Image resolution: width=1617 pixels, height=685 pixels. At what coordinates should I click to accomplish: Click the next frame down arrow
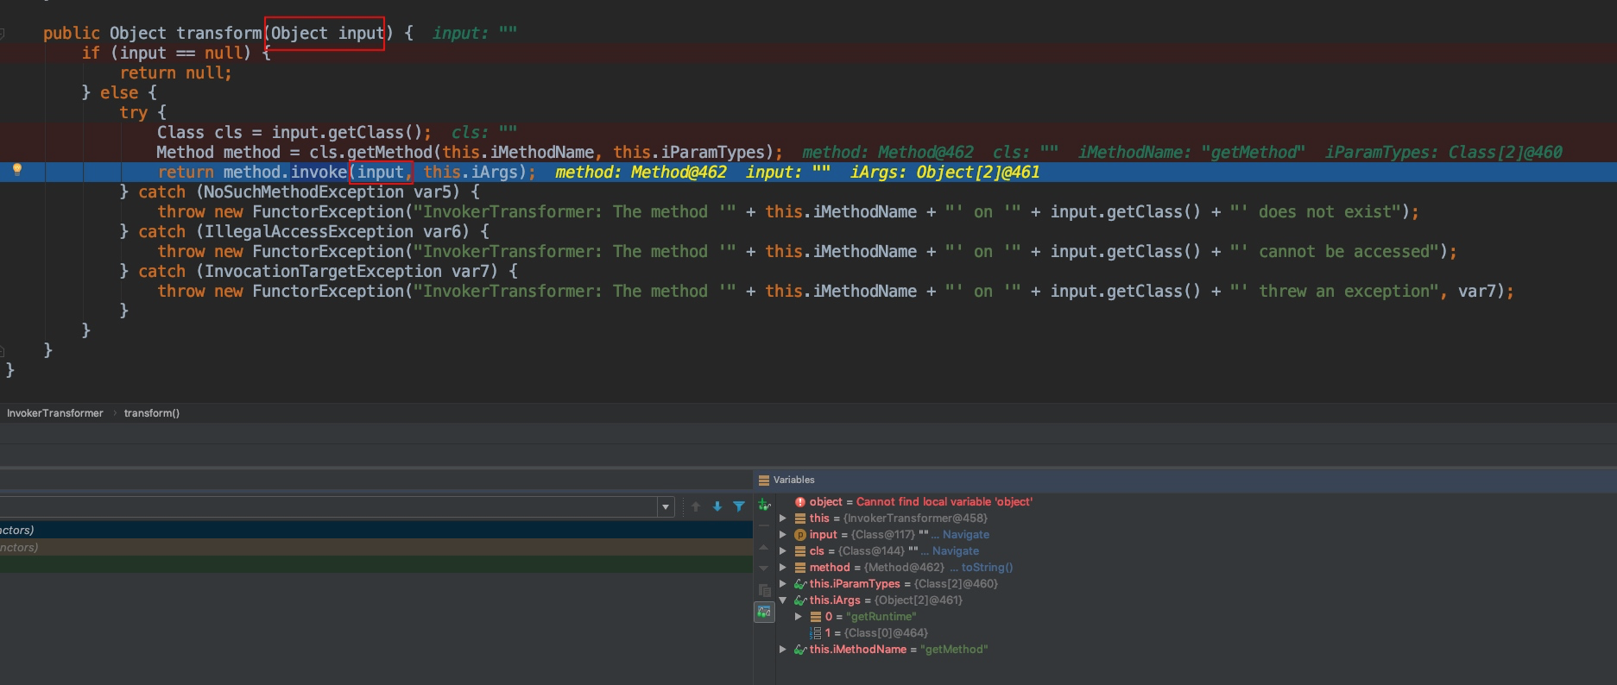717,506
